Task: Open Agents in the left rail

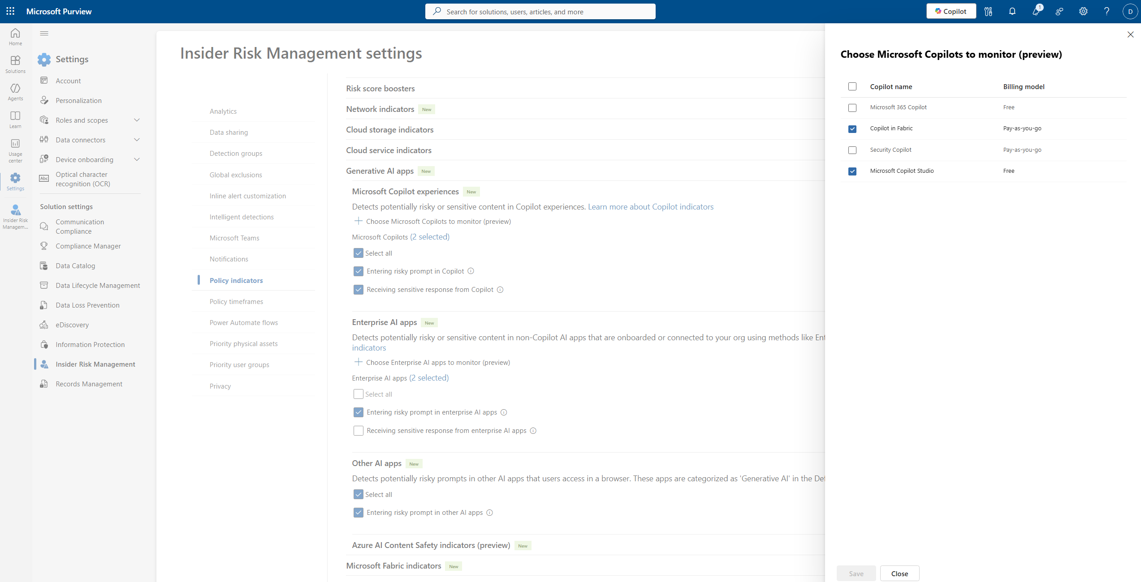Action: point(15,92)
